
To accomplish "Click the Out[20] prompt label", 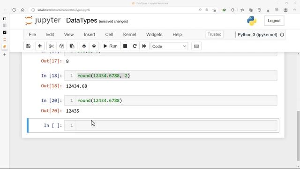I will click(x=52, y=111).
